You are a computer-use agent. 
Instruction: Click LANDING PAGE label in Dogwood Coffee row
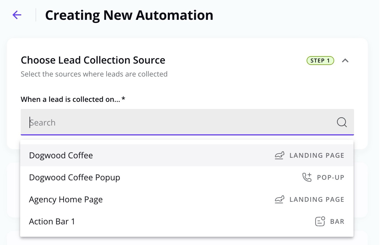[x=317, y=156]
